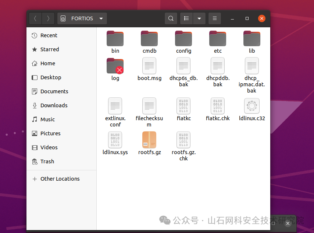Select the dhcpddb.bak file icon
The image size is (314, 233).
click(218, 66)
